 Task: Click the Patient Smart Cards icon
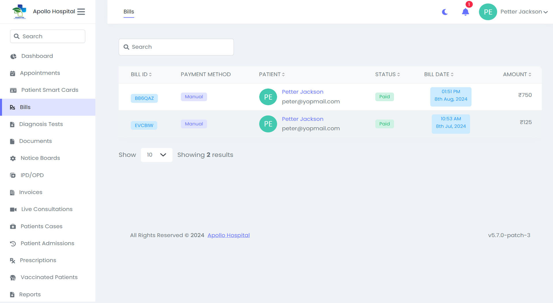point(13,90)
